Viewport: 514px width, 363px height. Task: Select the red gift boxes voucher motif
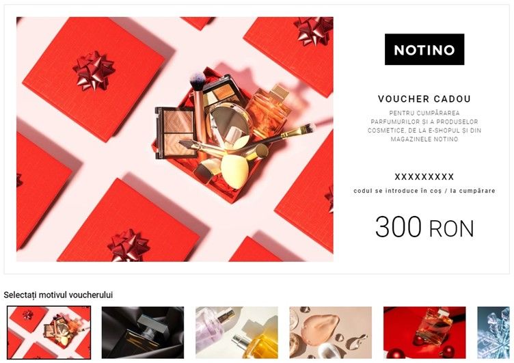point(49,332)
